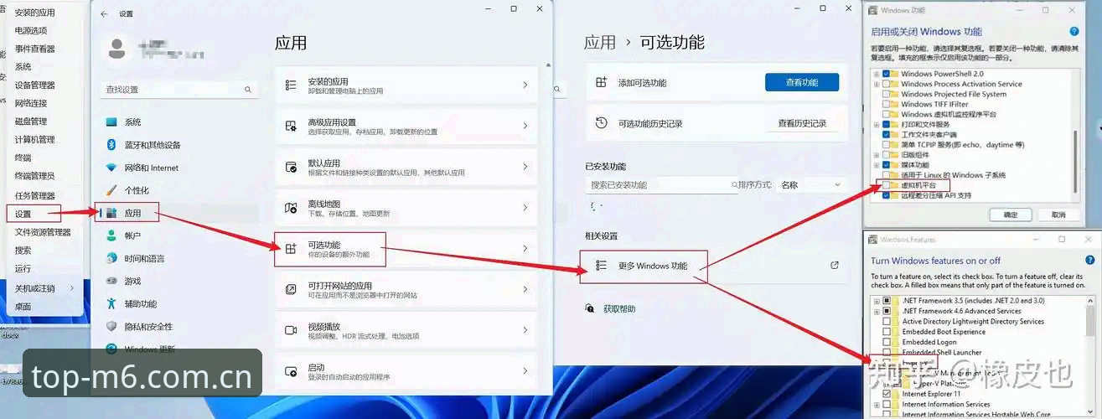
Task: Click the 可打开网站的应用 icon
Action: tap(291, 289)
